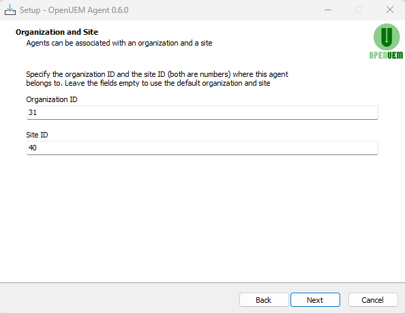Viewport: 405px width, 313px height.
Task: Close the OpenUEM Agent setup window
Action: coord(390,10)
